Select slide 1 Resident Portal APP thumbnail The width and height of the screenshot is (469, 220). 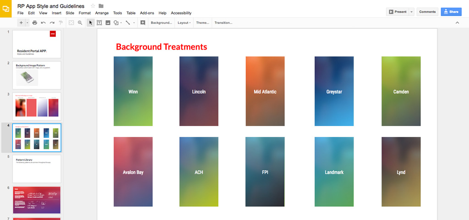tap(37, 44)
